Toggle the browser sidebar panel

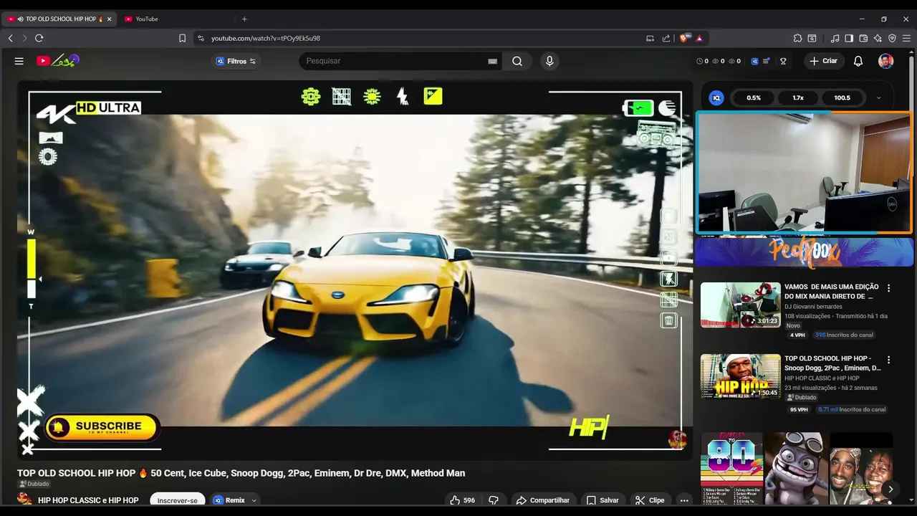[849, 38]
